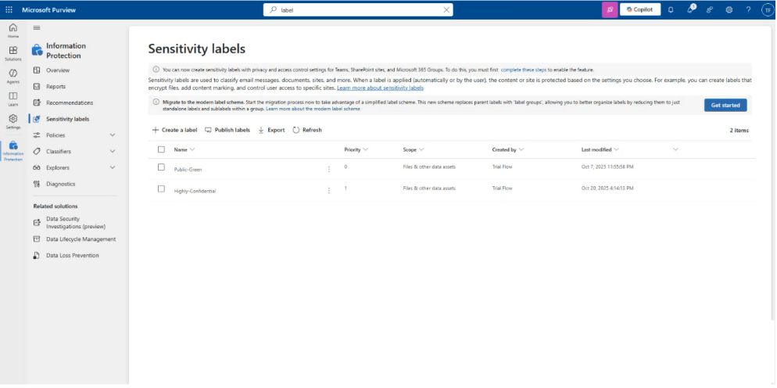Viewport: 777px width, 388px height.
Task: Open Settings gear in left rail
Action: [x=13, y=120]
